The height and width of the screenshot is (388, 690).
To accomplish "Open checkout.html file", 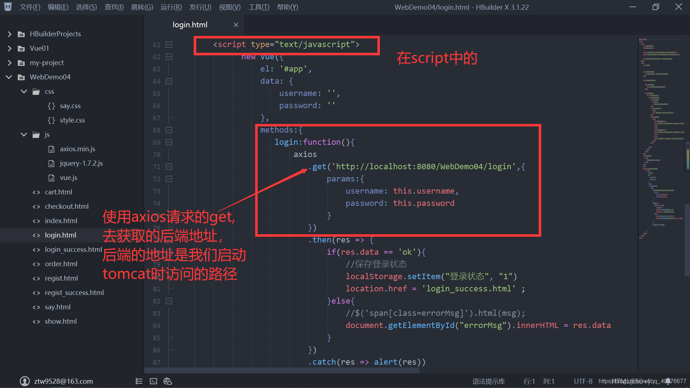I will pyautogui.click(x=66, y=207).
